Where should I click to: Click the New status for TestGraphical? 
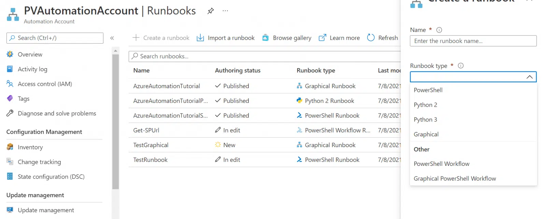point(225,145)
